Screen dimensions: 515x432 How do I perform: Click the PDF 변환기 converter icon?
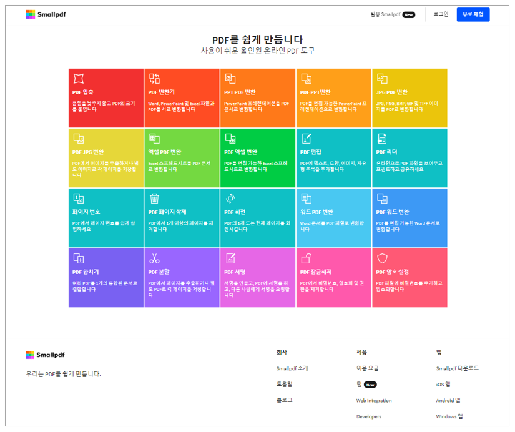coord(154,79)
